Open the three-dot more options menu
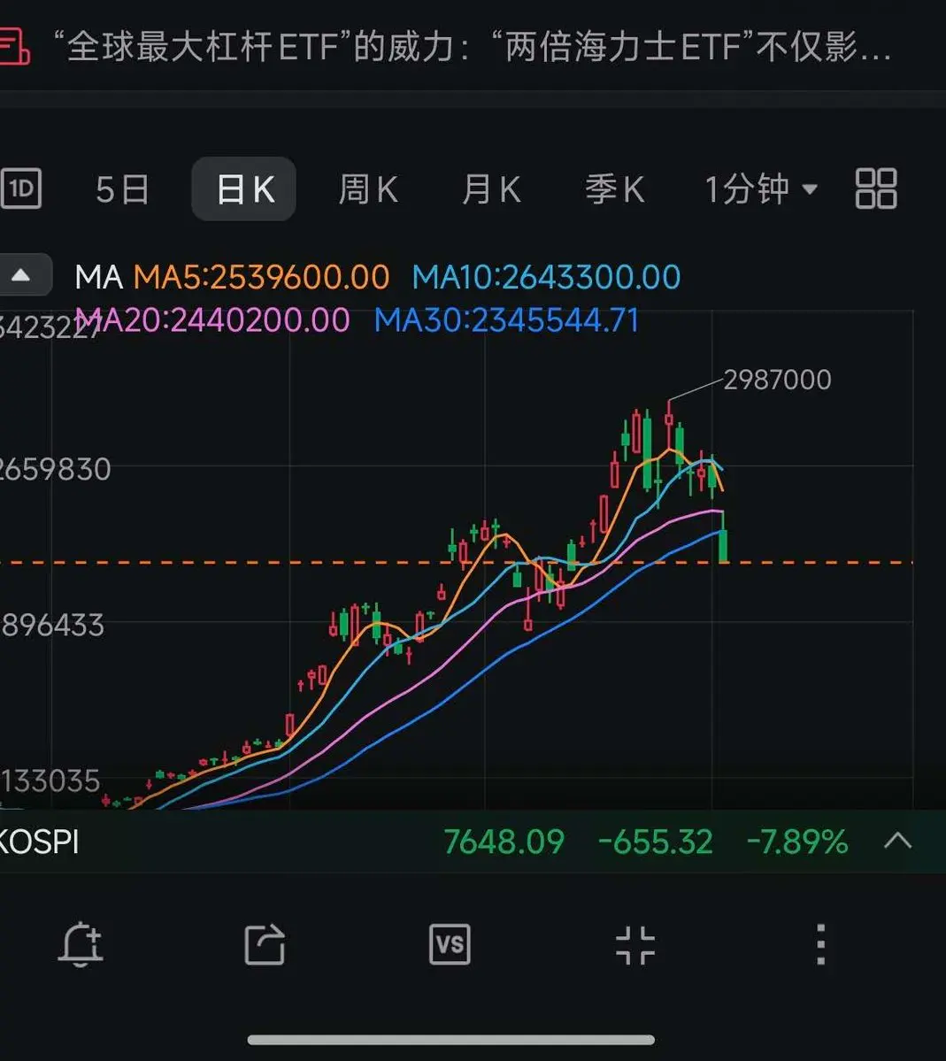The image size is (946, 1061). coord(821,944)
